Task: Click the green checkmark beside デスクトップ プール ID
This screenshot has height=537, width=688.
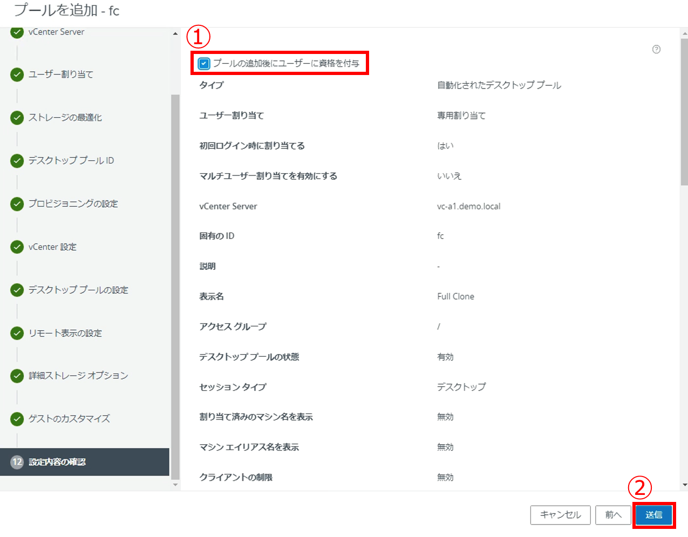Action: [17, 161]
